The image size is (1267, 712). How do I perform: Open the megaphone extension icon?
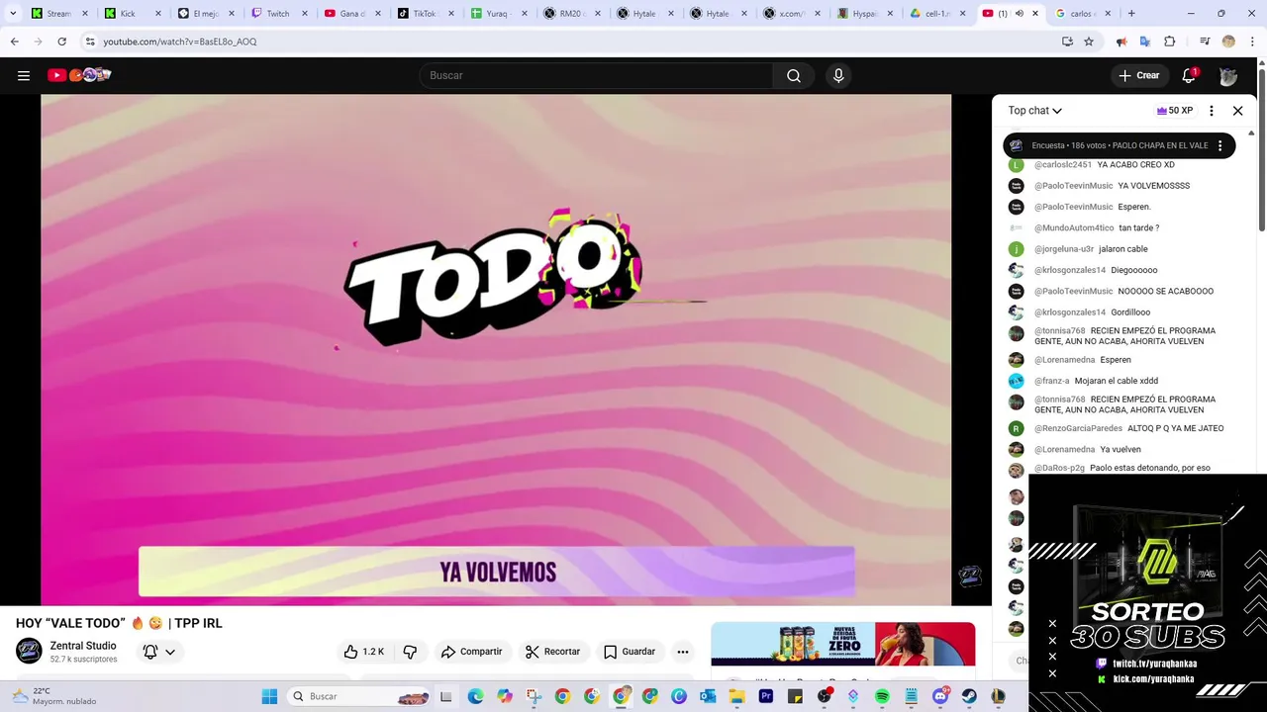tap(1121, 42)
